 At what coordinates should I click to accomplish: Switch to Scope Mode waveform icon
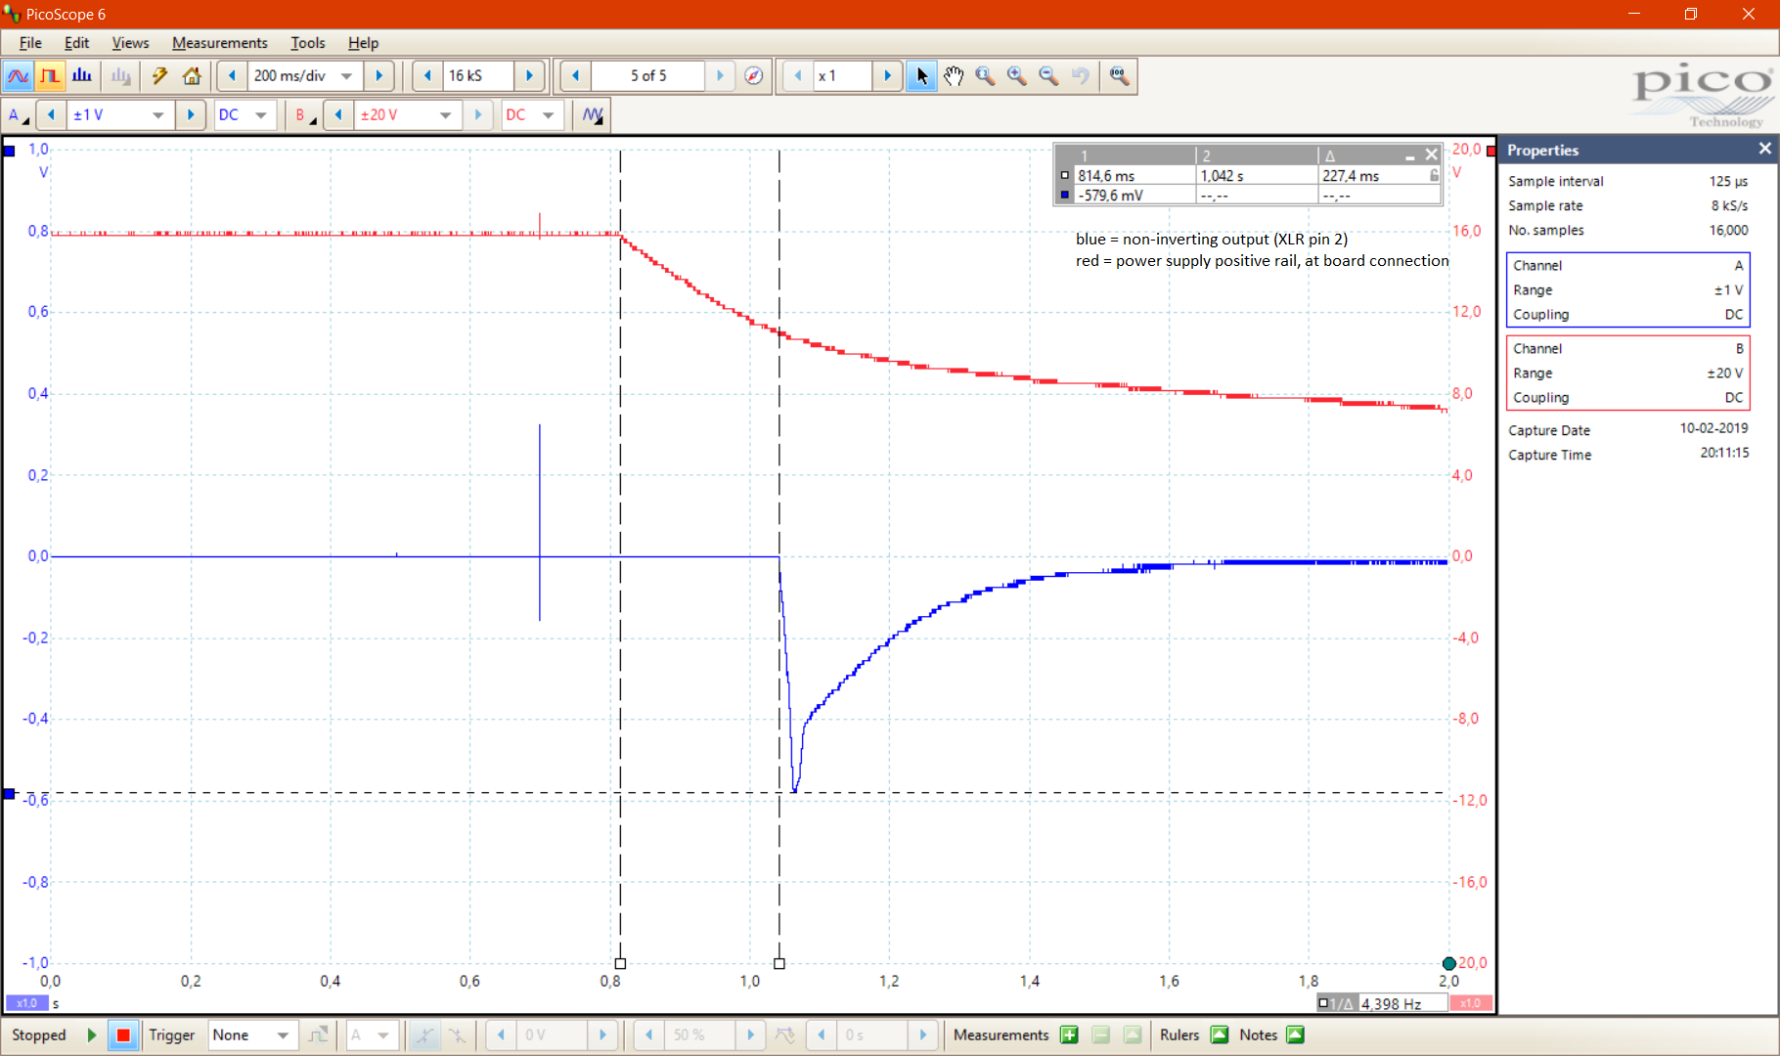(18, 75)
